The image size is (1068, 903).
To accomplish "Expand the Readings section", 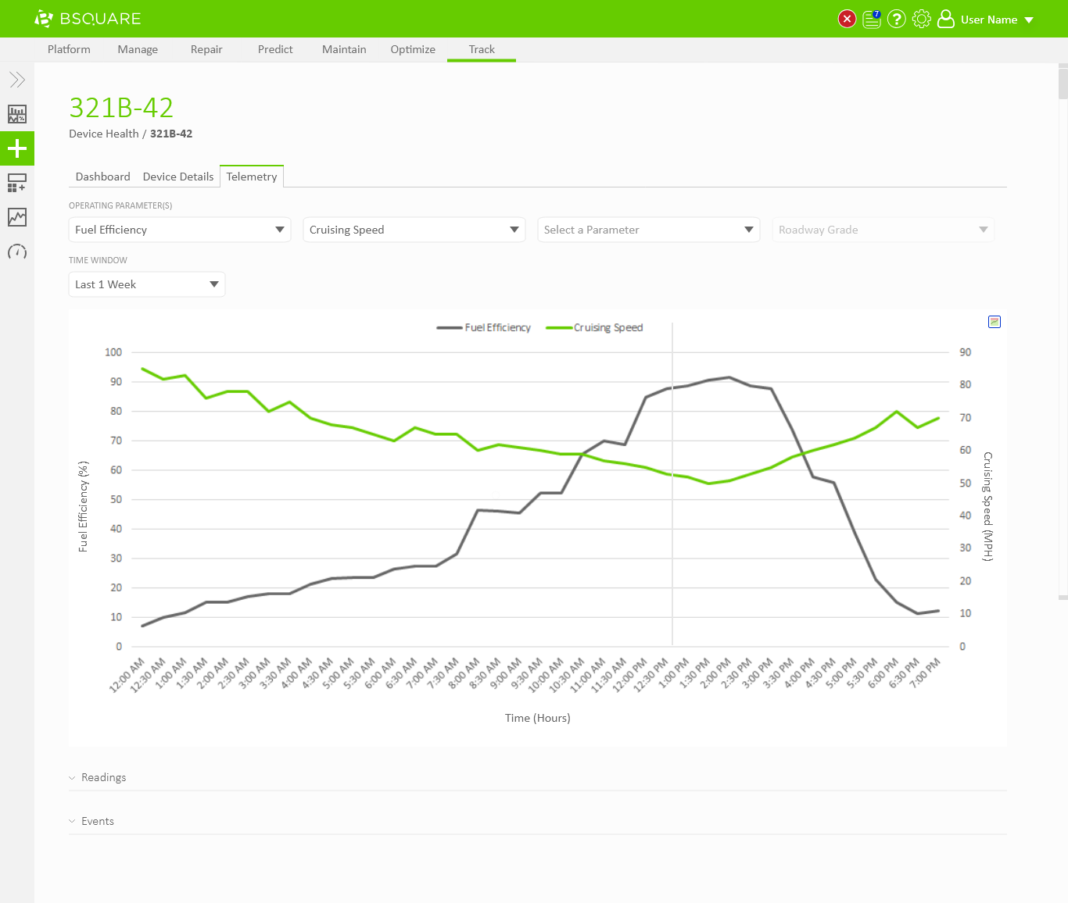I will click(103, 777).
